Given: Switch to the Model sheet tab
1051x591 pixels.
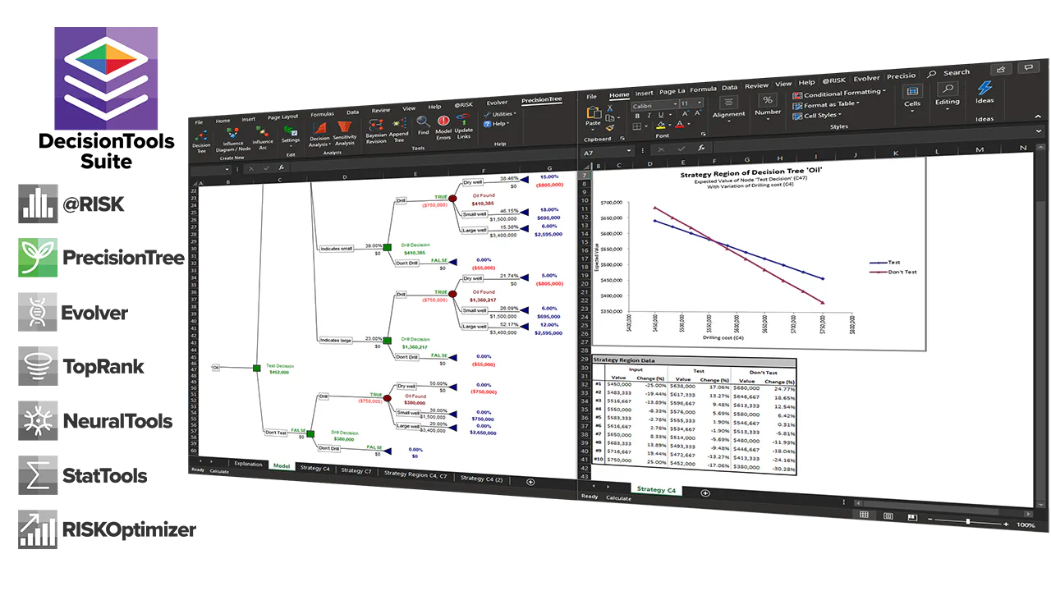Looking at the screenshot, I should [282, 466].
